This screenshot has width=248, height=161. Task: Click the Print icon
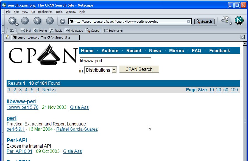tap(225, 19)
